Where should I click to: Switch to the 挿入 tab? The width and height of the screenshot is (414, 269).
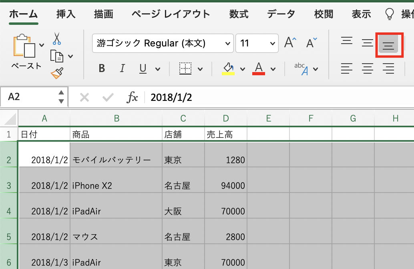click(66, 14)
